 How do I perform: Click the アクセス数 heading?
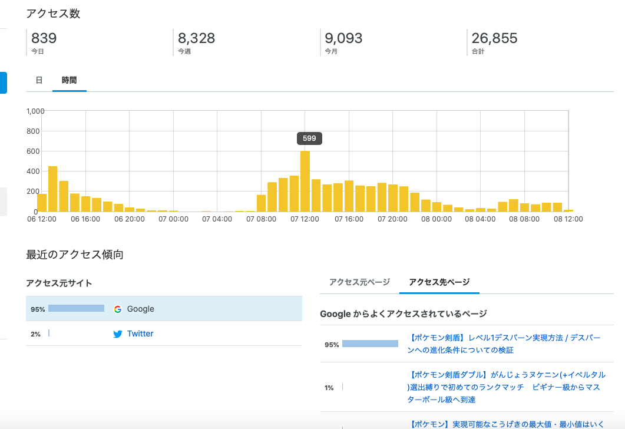click(x=53, y=14)
